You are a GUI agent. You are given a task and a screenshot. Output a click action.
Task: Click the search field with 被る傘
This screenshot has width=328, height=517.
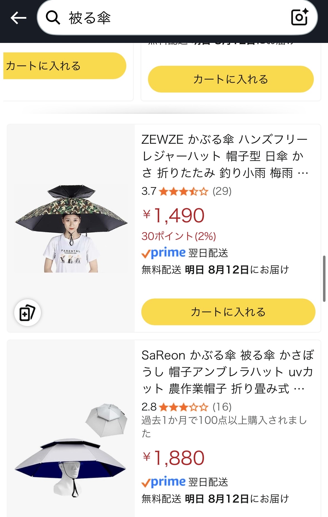click(x=167, y=18)
